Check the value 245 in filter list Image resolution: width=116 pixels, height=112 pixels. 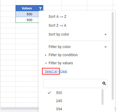coord(59,101)
